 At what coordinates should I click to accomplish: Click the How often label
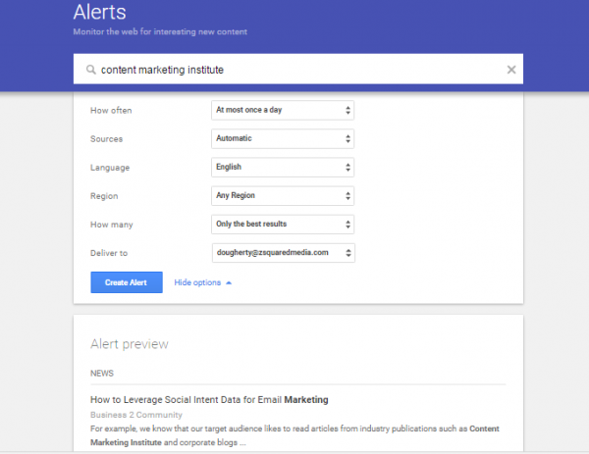tap(111, 110)
